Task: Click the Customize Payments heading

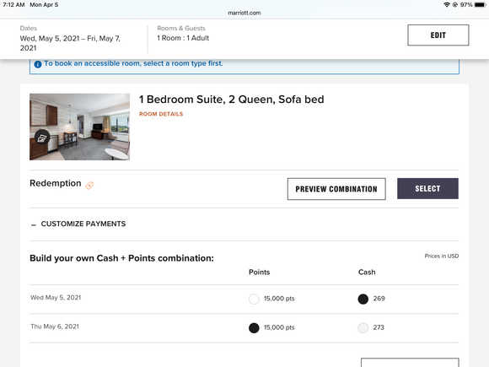Action: [83, 224]
